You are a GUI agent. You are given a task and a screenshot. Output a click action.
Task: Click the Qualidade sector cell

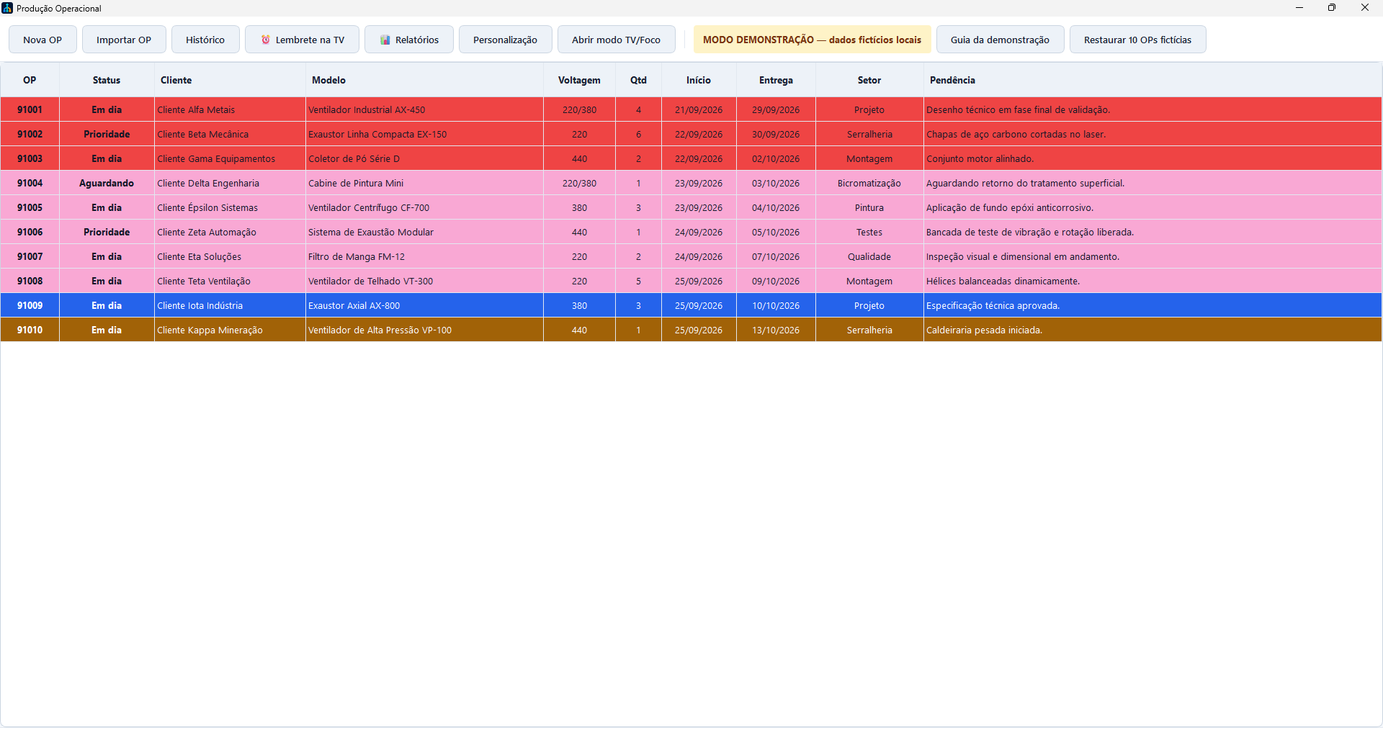coord(869,256)
